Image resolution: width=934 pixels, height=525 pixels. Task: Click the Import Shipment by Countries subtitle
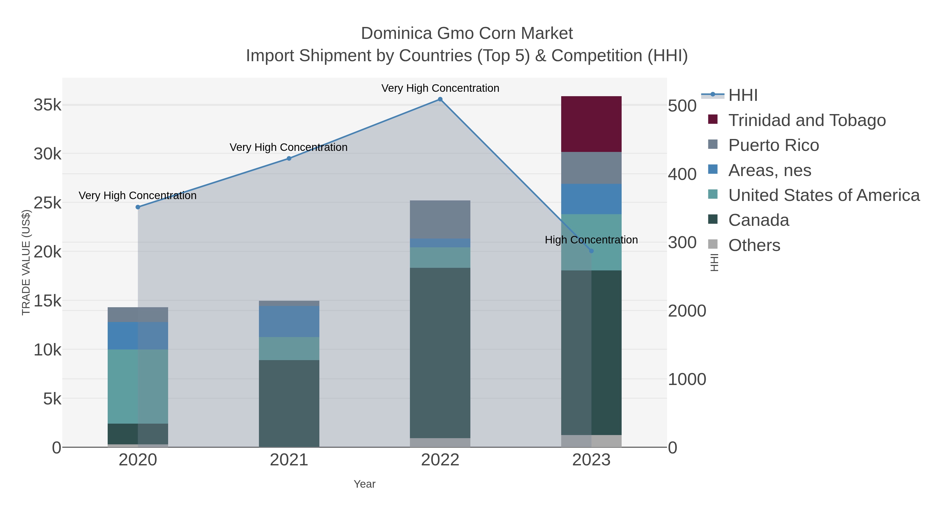click(x=467, y=55)
